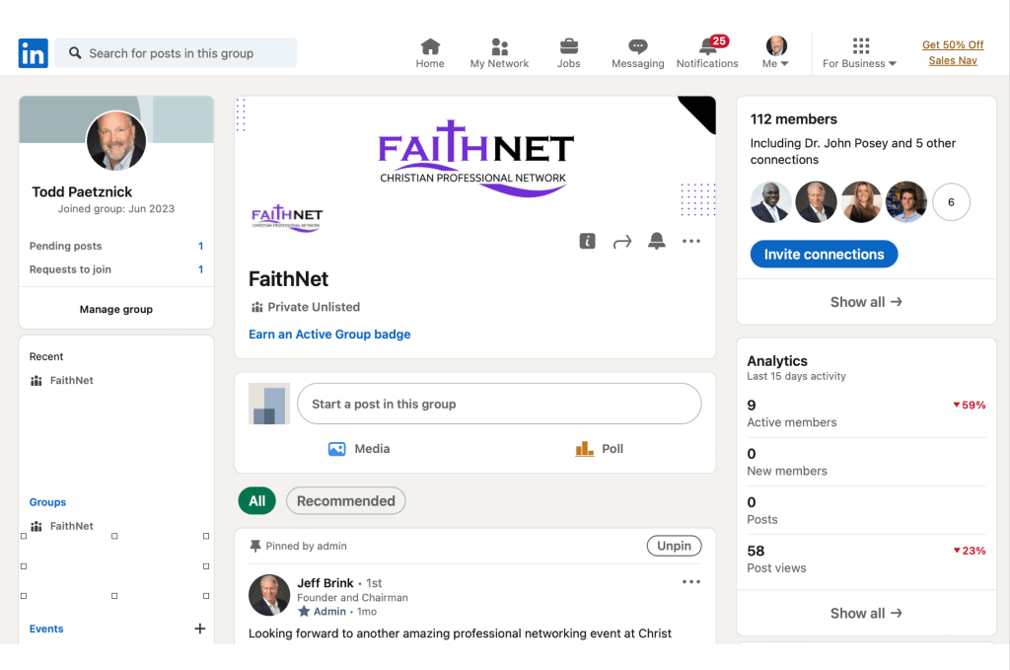
Task: Click the Invite connections button
Action: pos(824,255)
